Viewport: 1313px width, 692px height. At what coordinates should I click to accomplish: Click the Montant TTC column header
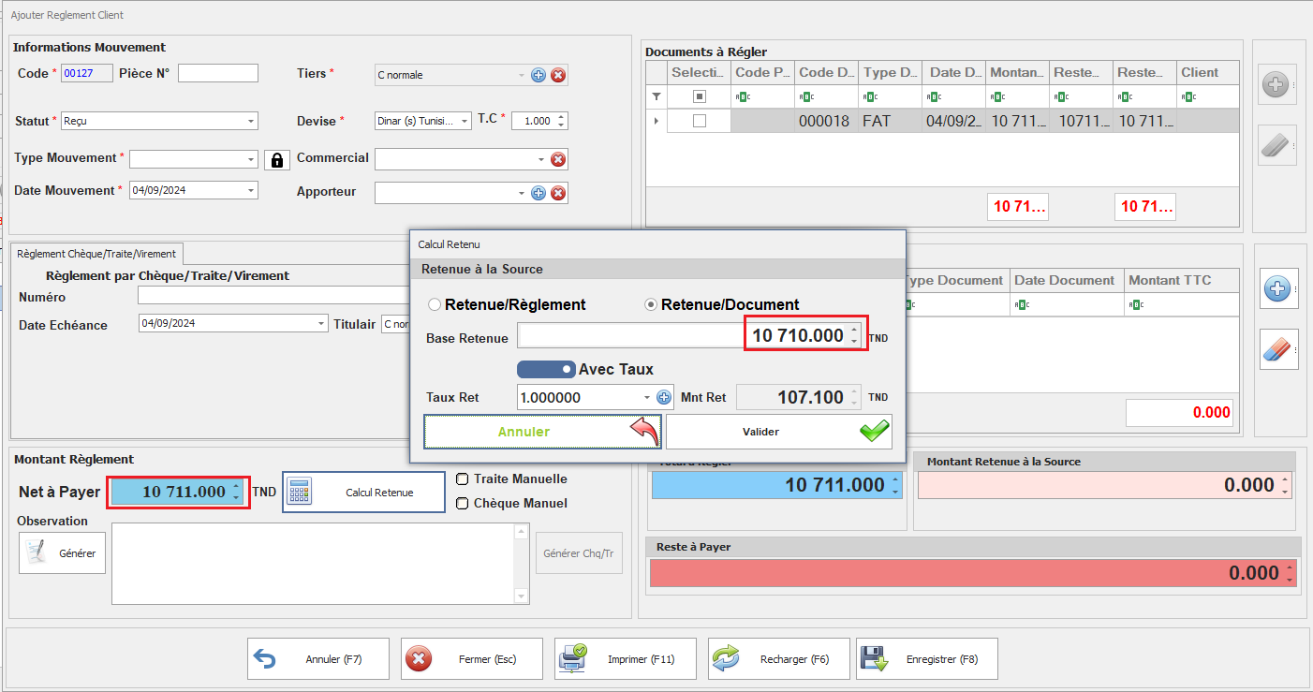pyautogui.click(x=1181, y=280)
